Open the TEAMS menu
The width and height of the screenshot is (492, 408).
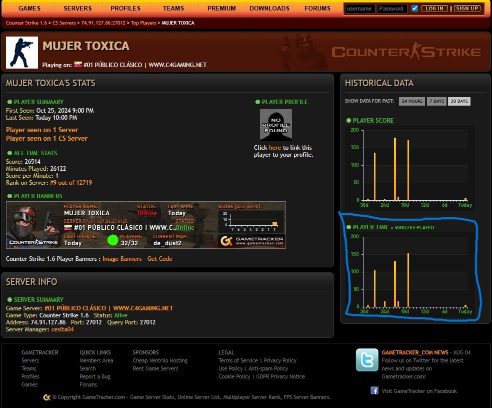173,9
